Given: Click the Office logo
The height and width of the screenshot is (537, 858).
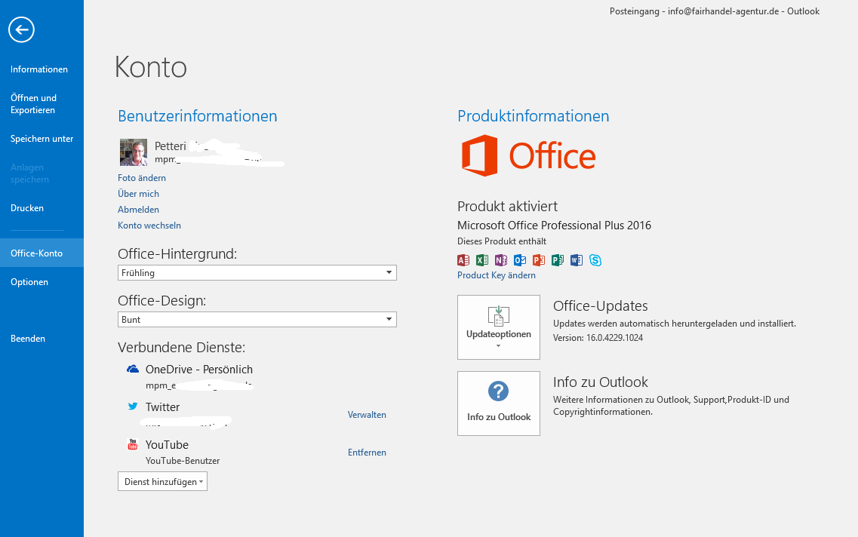Looking at the screenshot, I should pos(528,156).
